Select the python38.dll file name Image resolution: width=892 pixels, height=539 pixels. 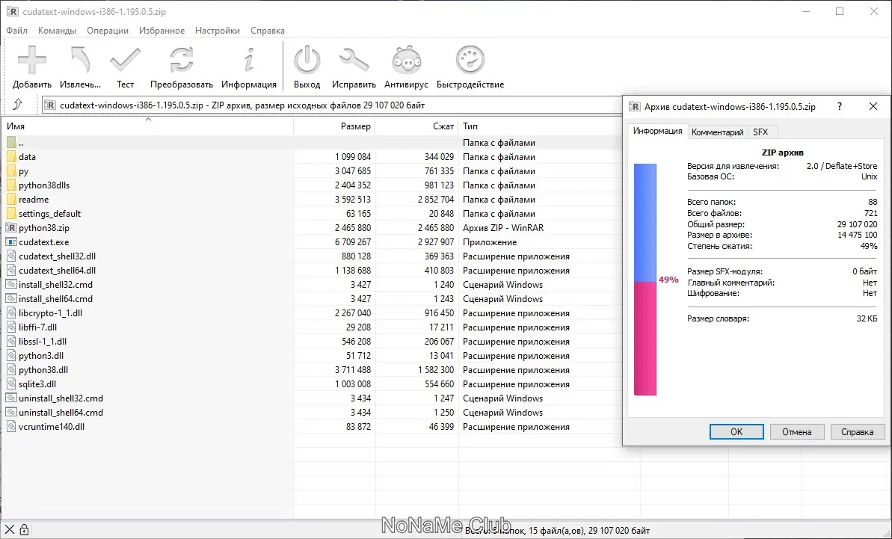click(43, 370)
